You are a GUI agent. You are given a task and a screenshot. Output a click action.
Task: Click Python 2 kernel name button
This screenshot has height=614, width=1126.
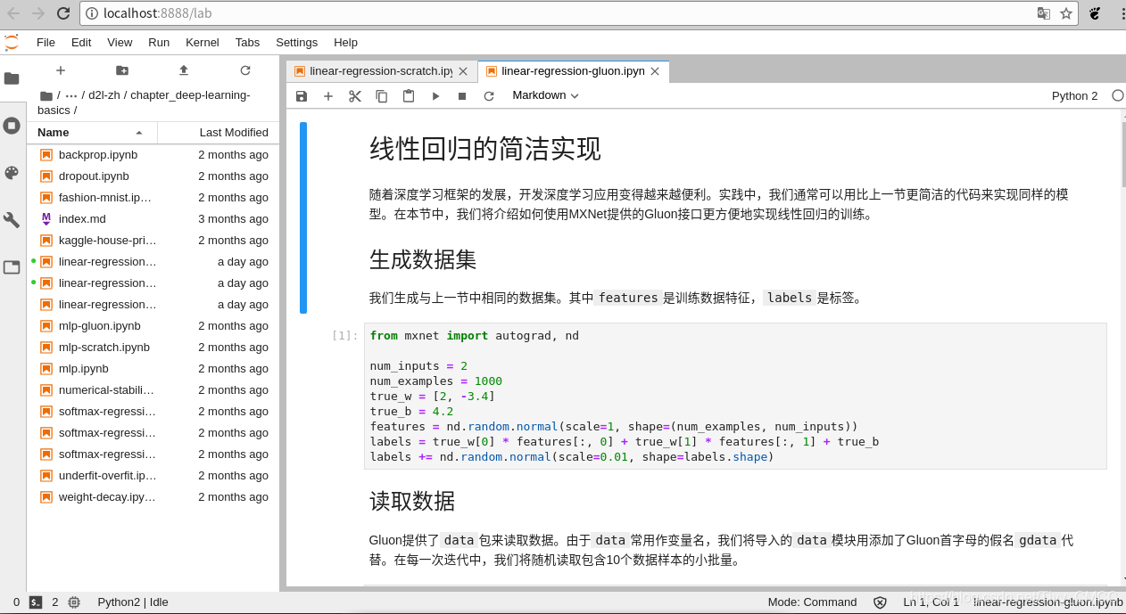1074,95
